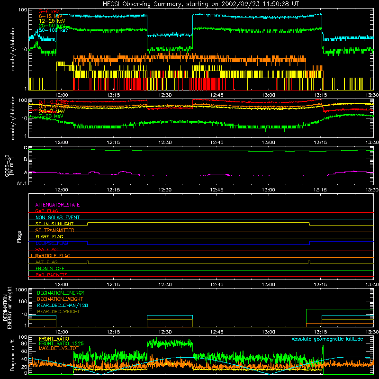Select the SC_IN_SUNLIGHT flag label
379x379 pixels.
[54, 224]
